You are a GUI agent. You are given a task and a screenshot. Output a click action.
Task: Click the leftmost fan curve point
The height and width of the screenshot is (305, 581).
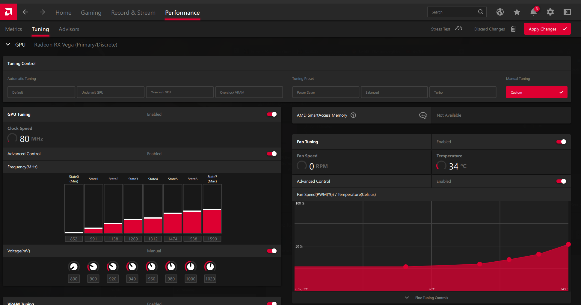[406, 266]
